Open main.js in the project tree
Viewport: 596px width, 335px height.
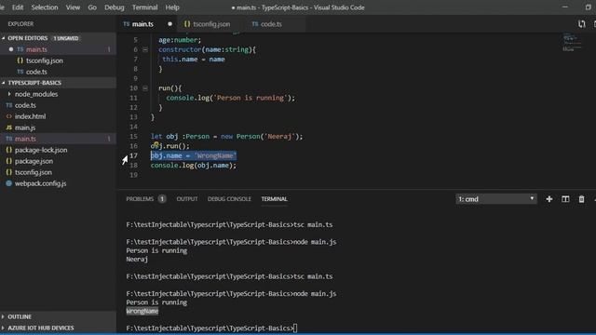(x=25, y=127)
